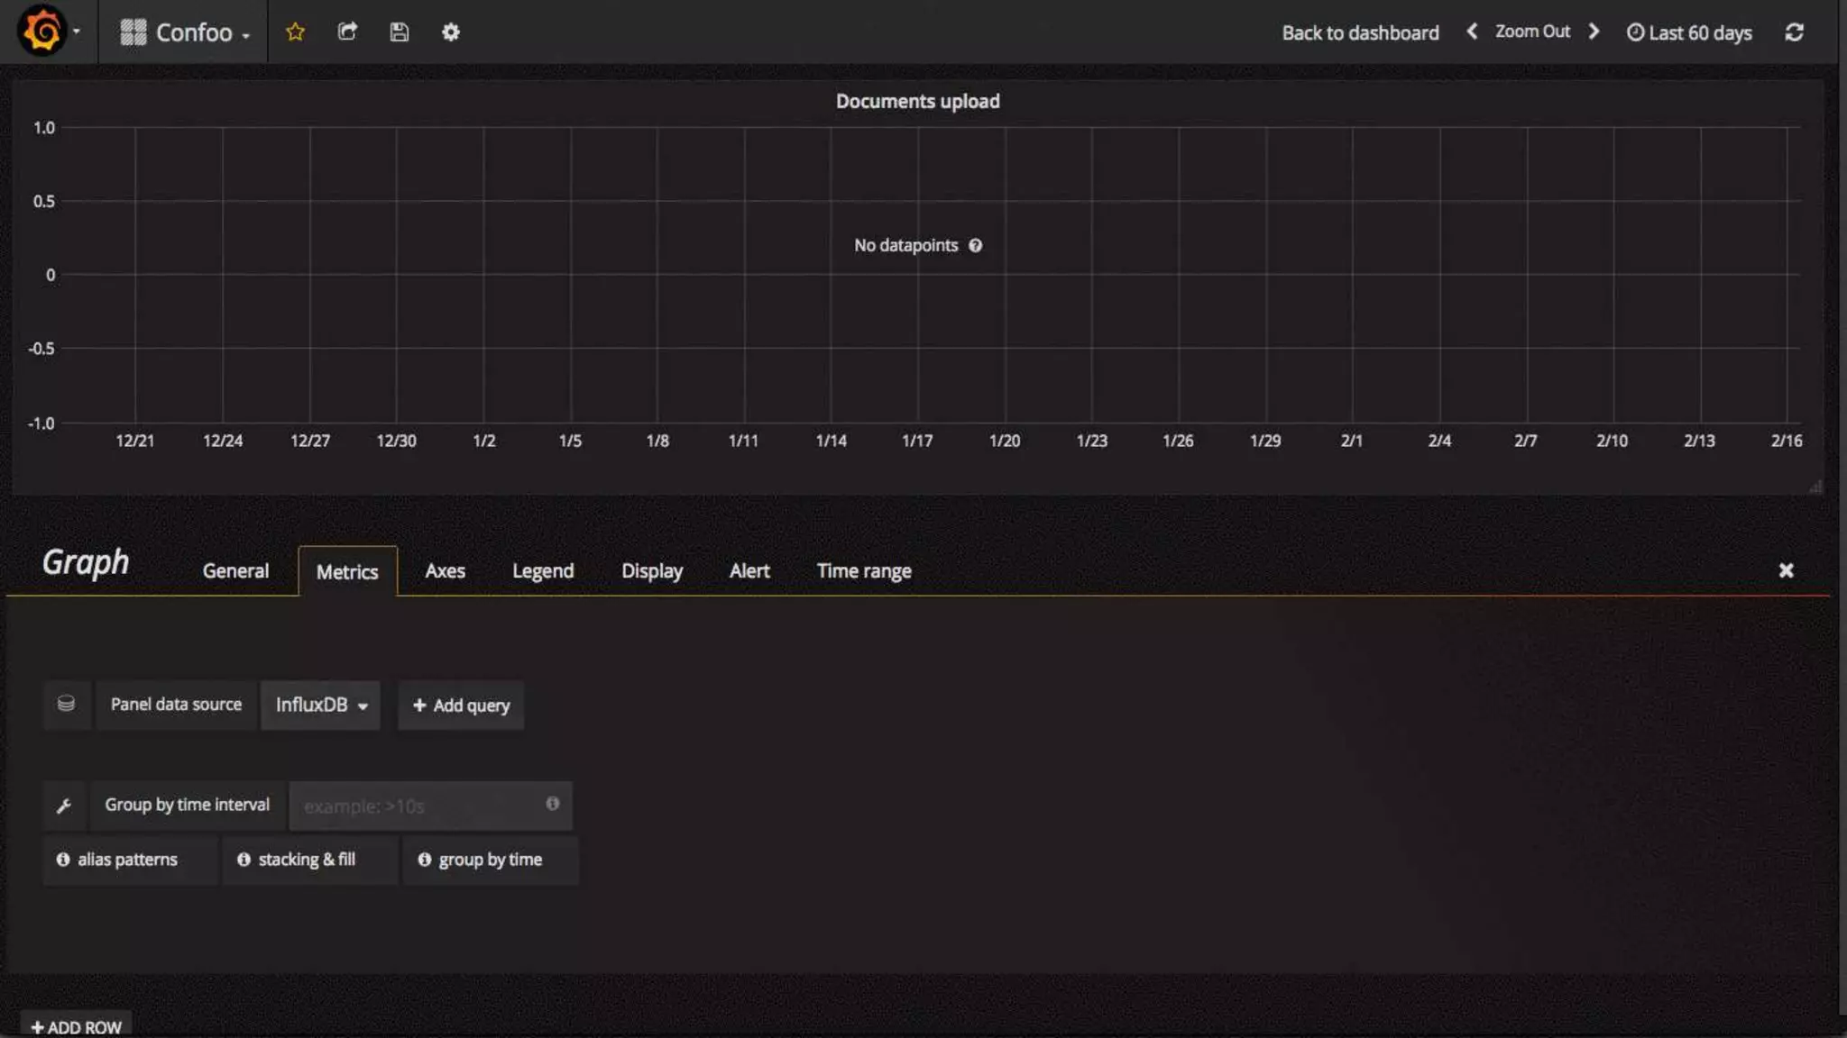
Task: Click the Add query button
Action: [x=461, y=706]
